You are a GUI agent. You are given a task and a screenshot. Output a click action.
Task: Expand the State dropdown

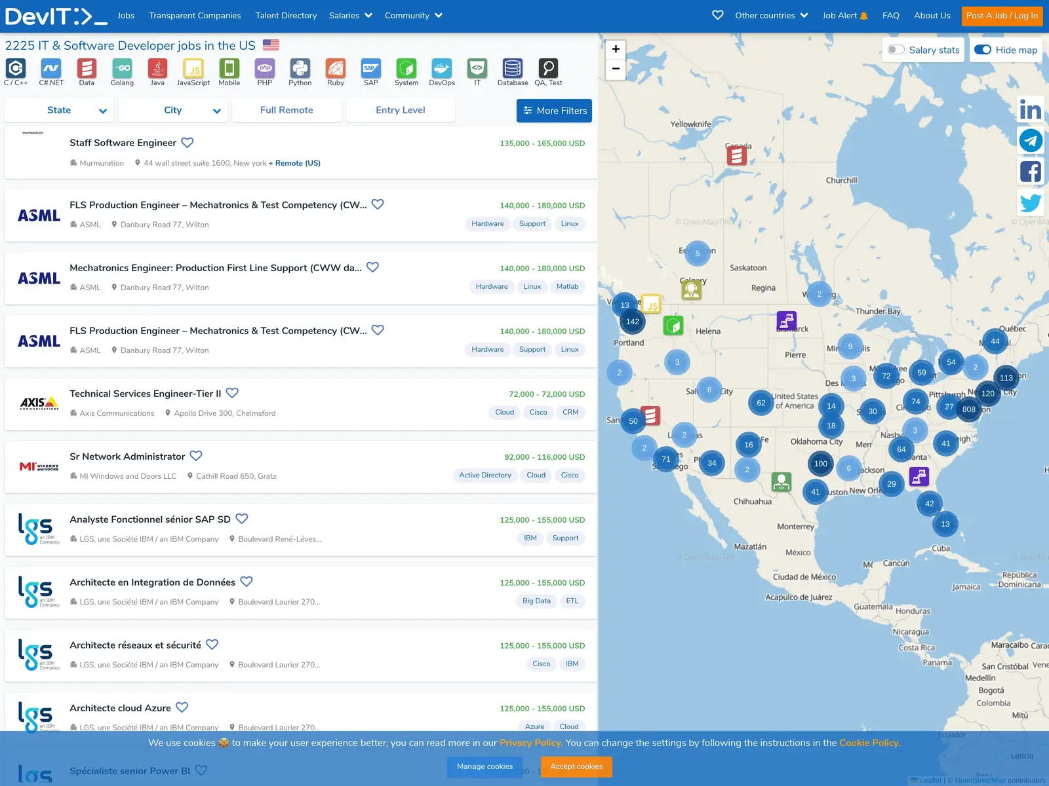59,110
